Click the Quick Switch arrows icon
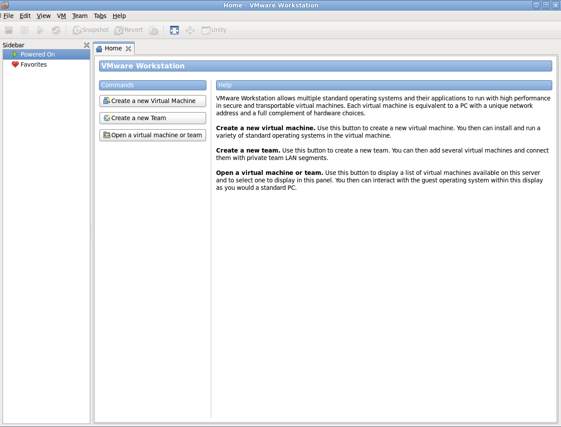Screen dimensions: 561x427 point(190,30)
